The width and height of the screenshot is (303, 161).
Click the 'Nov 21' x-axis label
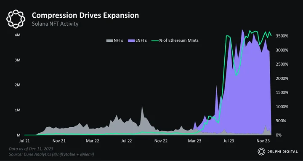59,141
